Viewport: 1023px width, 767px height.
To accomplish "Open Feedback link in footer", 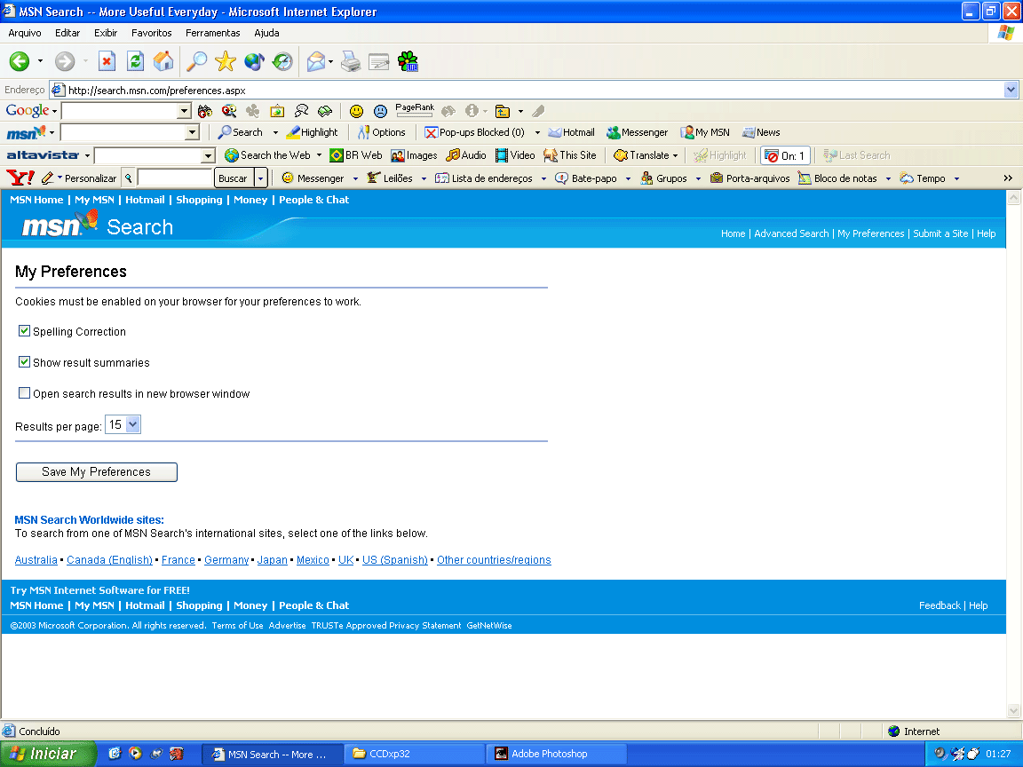I will [x=940, y=605].
